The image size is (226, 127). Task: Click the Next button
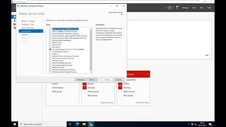pos(92,80)
